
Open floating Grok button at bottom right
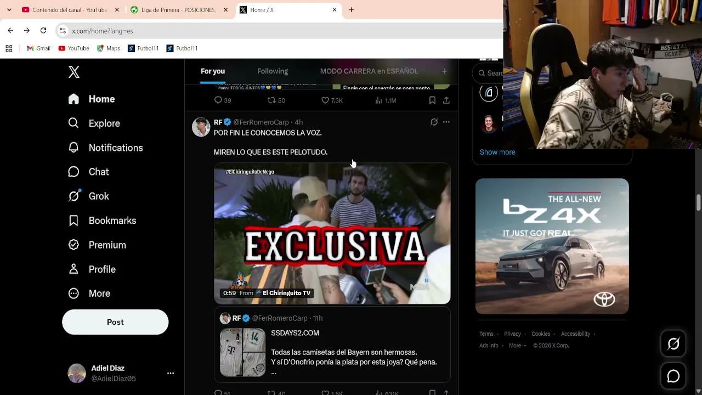(x=673, y=343)
